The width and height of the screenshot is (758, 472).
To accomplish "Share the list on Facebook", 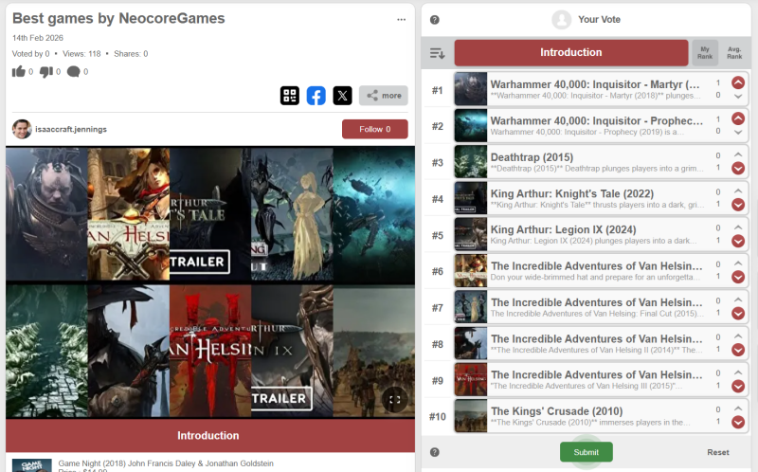I will click(316, 96).
